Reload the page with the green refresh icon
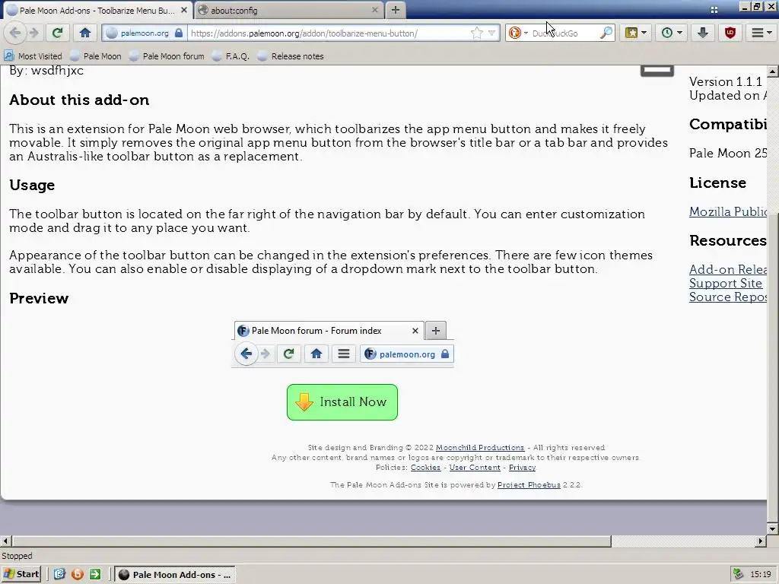779x584 pixels. (58, 33)
